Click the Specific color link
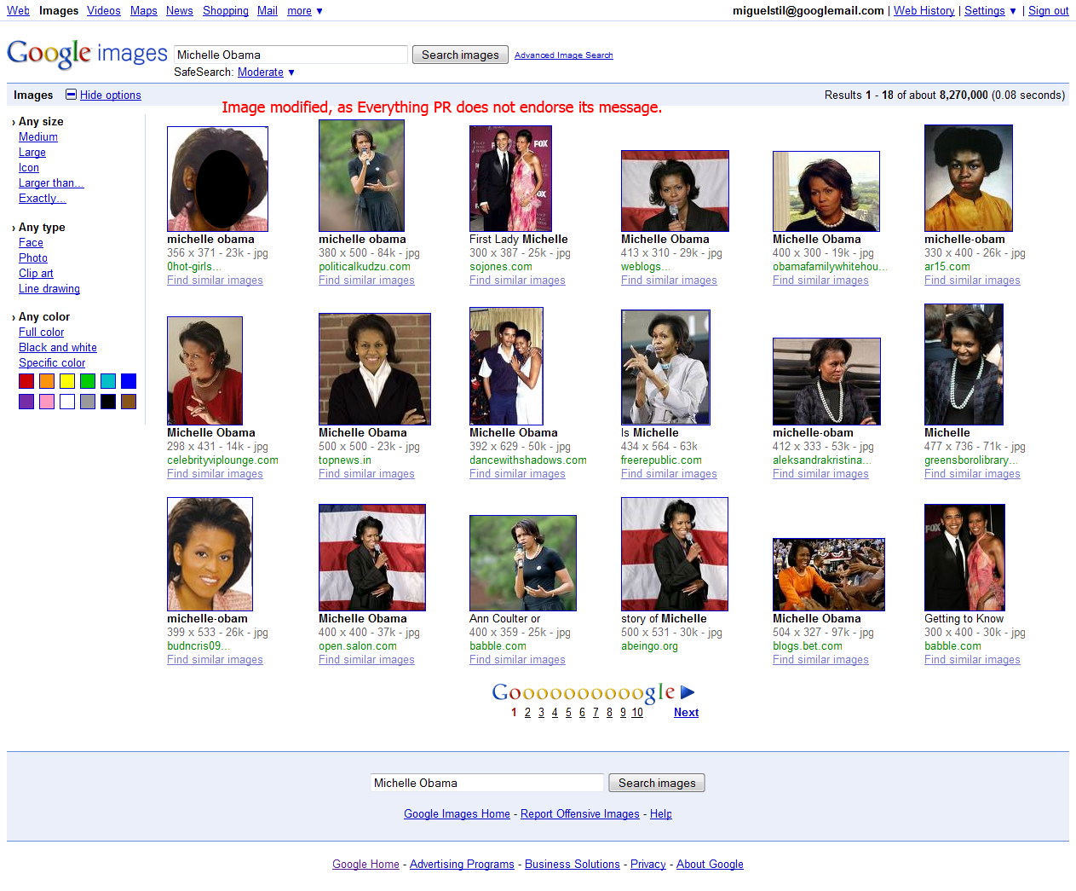This screenshot has width=1076, height=891. pos(52,363)
